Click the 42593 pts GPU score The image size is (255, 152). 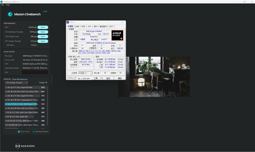[33, 27]
